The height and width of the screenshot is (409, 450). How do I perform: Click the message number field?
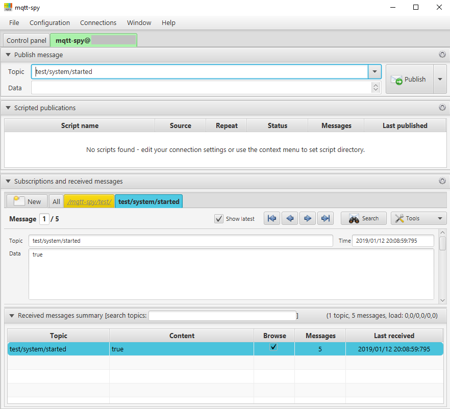point(44,219)
